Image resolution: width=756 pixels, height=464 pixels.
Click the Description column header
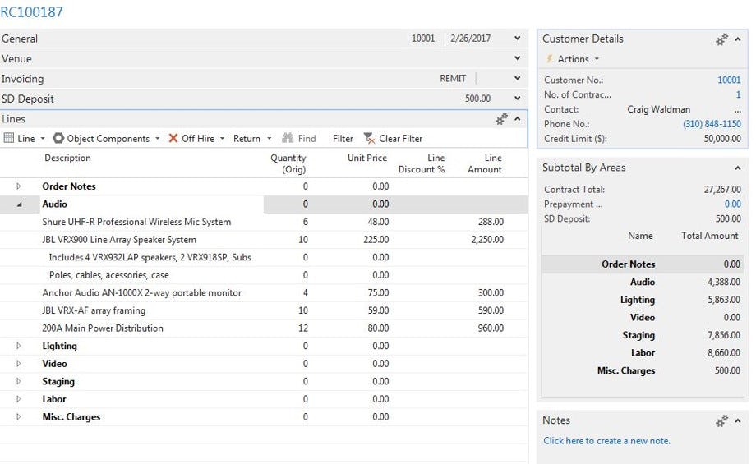point(67,158)
